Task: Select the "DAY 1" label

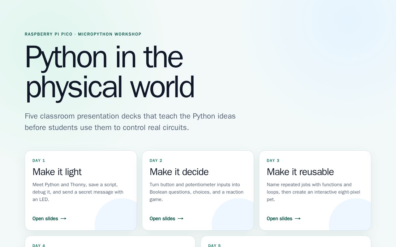Action: [x=39, y=161]
